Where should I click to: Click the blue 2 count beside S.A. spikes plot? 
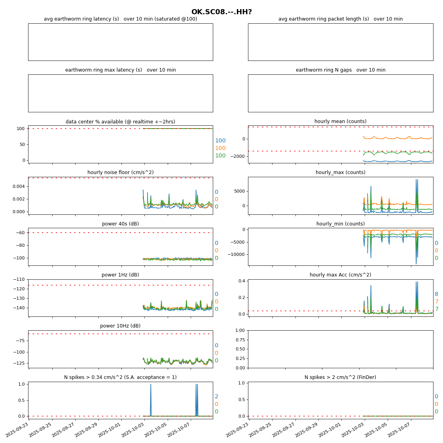(x=216, y=397)
